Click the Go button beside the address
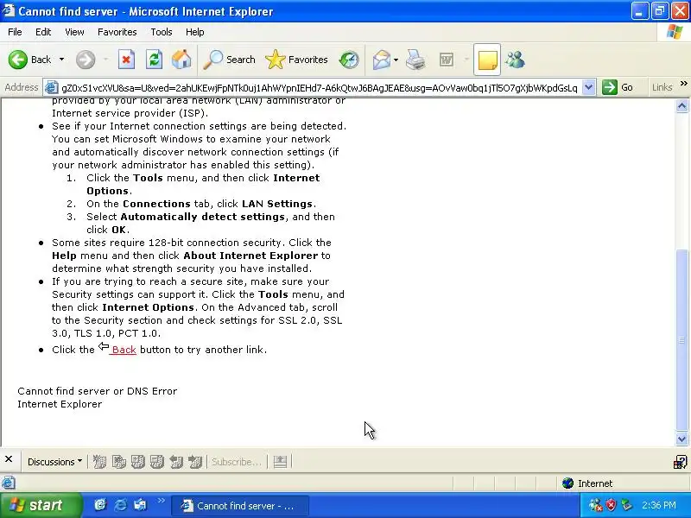Viewport: 691px width, 518px height. [618, 87]
